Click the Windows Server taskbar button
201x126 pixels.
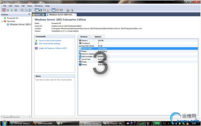90,123
